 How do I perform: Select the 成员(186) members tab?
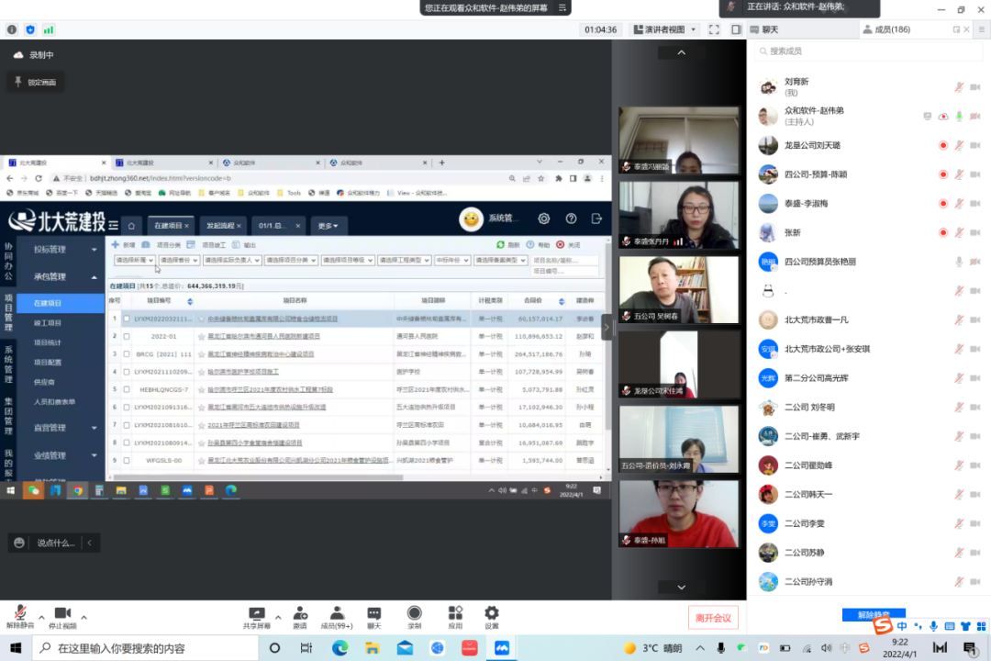click(x=886, y=29)
